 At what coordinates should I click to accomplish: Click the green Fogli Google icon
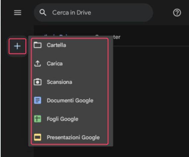(37, 119)
